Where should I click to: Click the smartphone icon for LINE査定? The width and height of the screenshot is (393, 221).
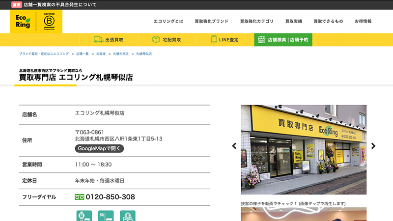[214, 39]
